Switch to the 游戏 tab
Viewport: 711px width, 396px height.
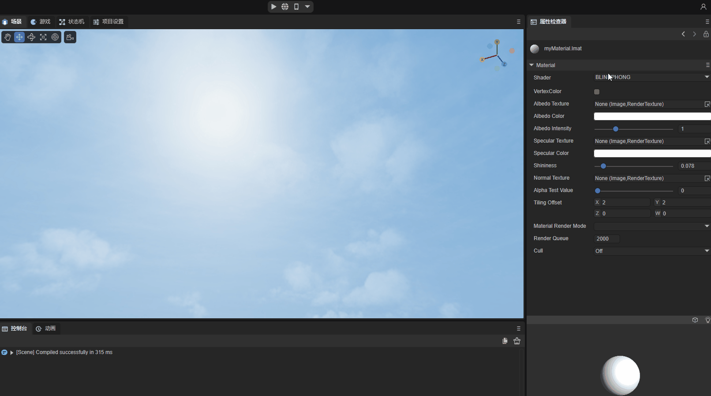tap(41, 22)
